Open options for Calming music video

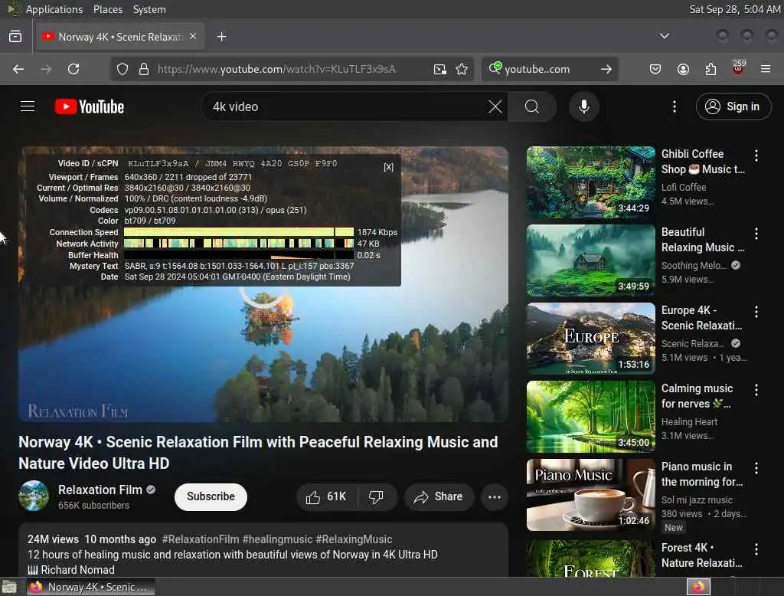(756, 390)
